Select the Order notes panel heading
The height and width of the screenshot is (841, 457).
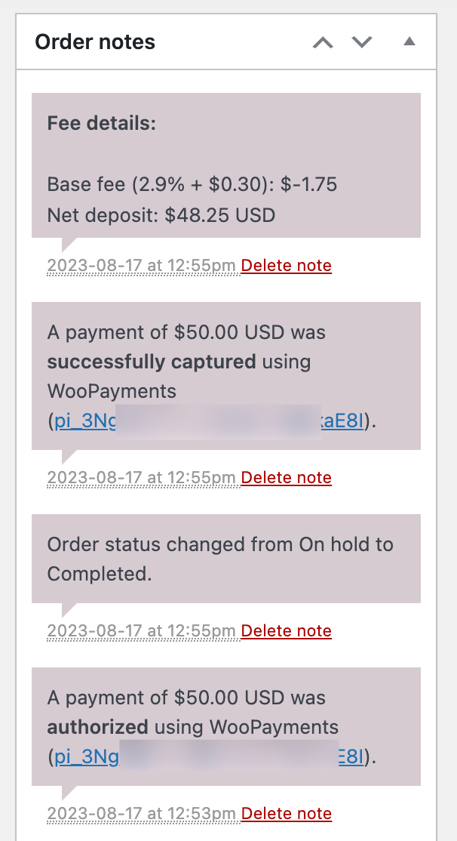[x=95, y=42]
